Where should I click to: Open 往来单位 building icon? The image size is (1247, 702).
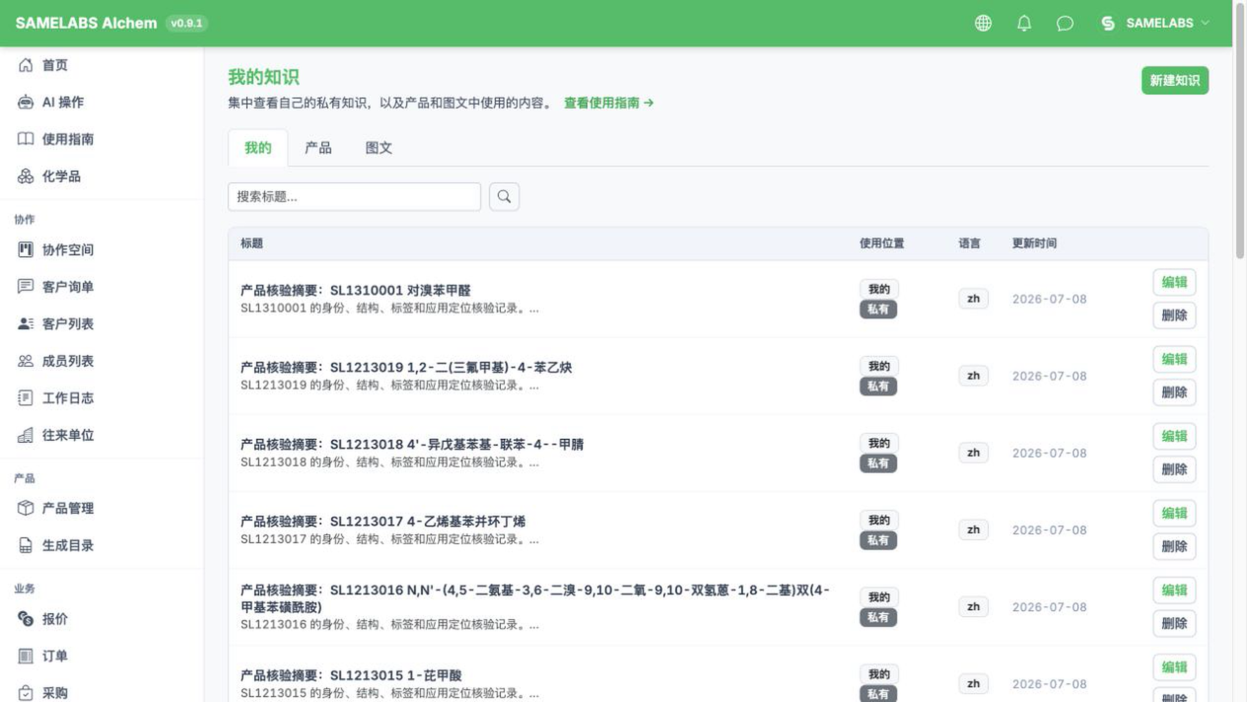point(26,435)
